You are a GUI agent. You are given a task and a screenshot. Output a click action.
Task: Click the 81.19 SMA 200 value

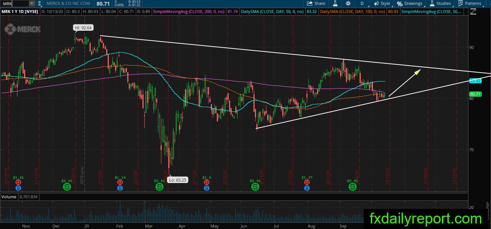232,11
